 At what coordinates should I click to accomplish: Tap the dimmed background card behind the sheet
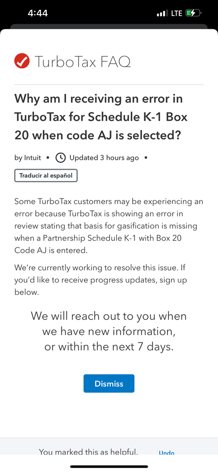[109, 26]
